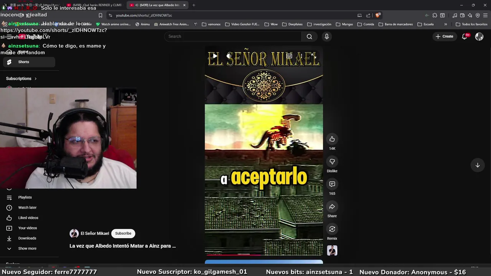Switch to the RENNER y CLIMB tab
This screenshot has width=491, height=276.
[94, 5]
